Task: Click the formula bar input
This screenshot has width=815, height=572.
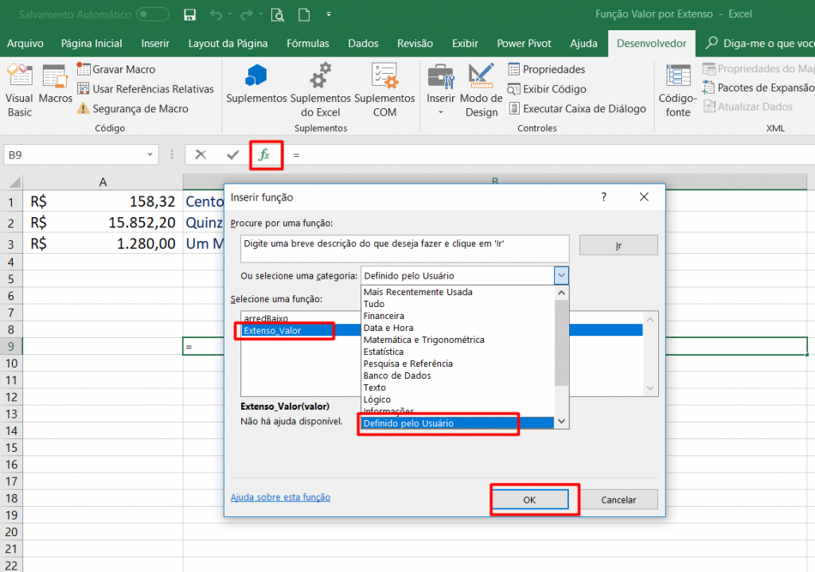Action: pyautogui.click(x=551, y=155)
